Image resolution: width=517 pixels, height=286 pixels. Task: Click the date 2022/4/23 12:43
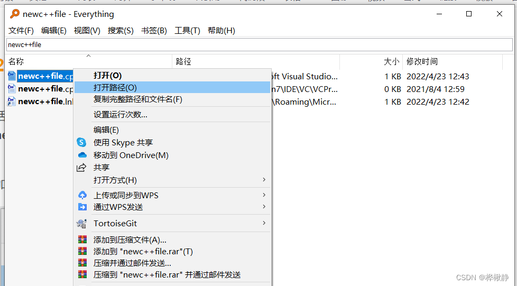pos(438,76)
